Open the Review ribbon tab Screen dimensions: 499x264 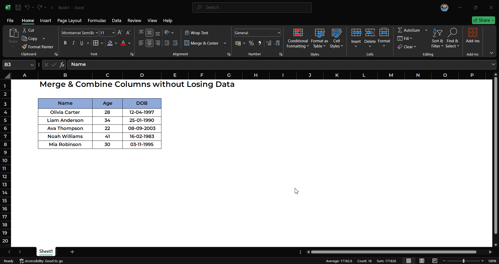(x=134, y=20)
